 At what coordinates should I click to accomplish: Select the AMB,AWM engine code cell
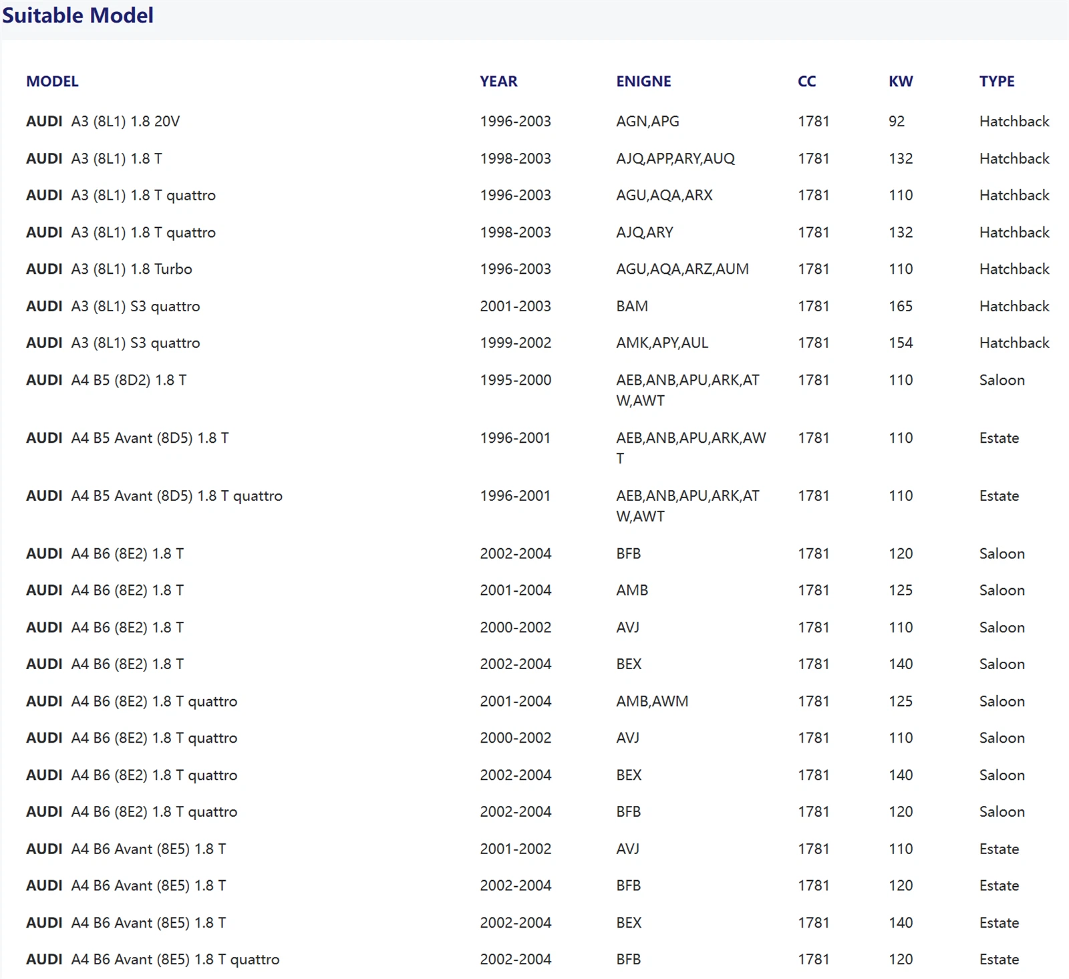pos(652,701)
